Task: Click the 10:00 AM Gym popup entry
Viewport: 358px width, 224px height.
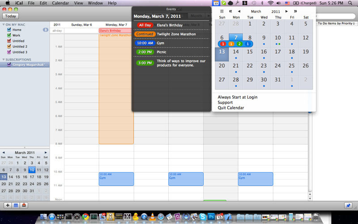Action: 171,43
